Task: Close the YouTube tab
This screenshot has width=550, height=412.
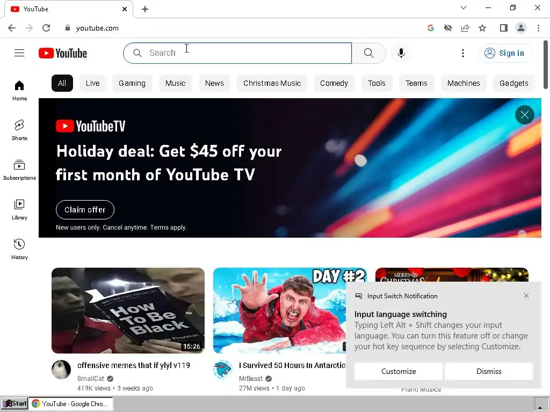Action: pos(125,9)
